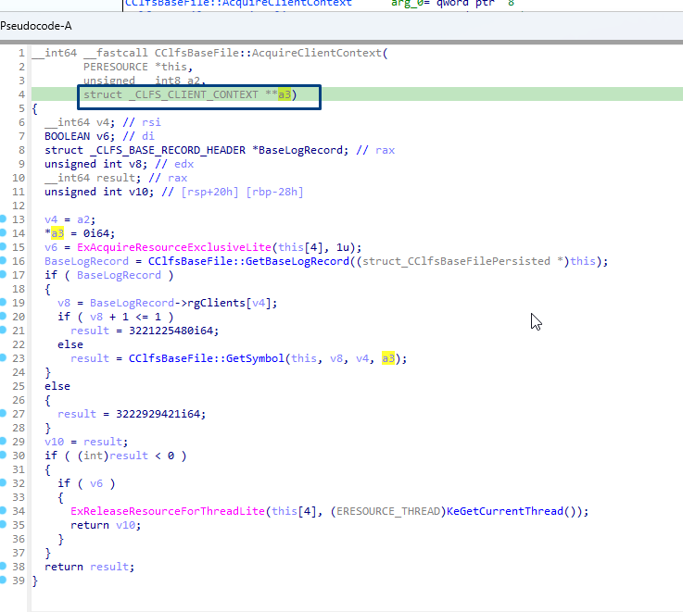Select CClfsBaseFile::AcquireClientContext in line 1 signature

click(268, 53)
